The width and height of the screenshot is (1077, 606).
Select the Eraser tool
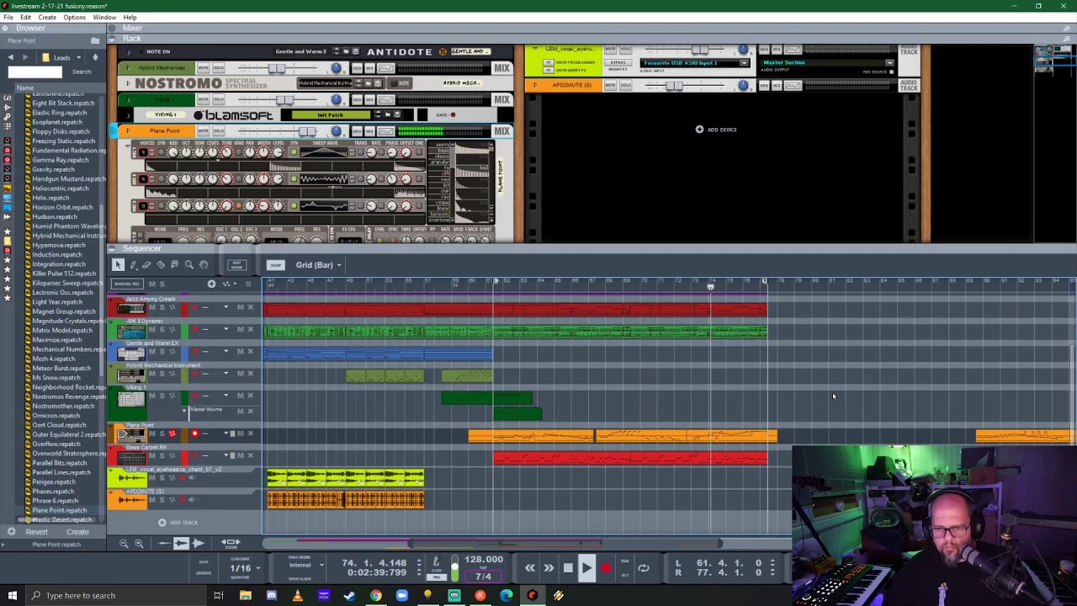point(146,265)
